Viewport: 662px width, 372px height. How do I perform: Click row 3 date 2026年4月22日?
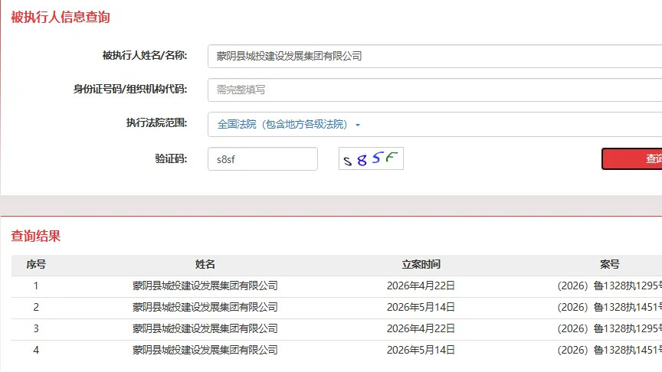[421, 328]
